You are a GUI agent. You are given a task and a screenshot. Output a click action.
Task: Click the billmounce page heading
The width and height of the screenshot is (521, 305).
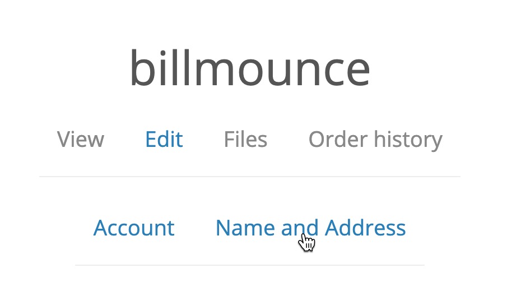click(250, 70)
